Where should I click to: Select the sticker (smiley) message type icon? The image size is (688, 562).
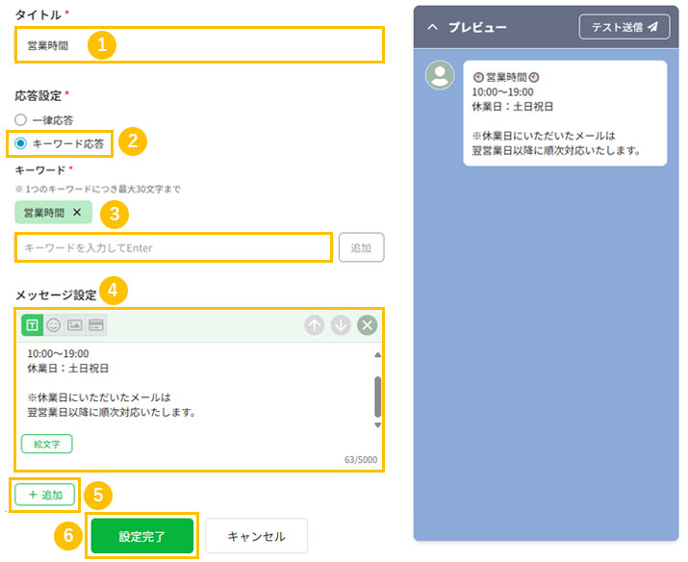[53, 325]
